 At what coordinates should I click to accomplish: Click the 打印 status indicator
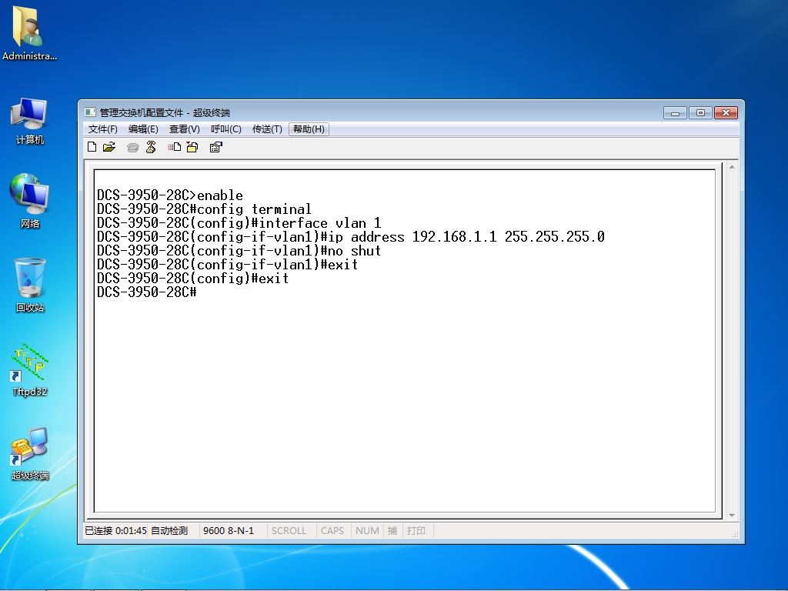[416, 531]
